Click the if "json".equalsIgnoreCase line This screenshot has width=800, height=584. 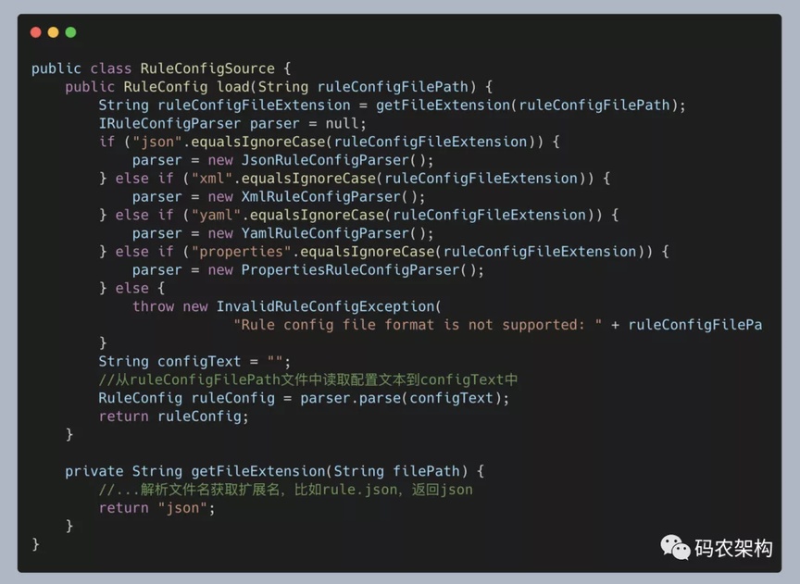pos(329,142)
